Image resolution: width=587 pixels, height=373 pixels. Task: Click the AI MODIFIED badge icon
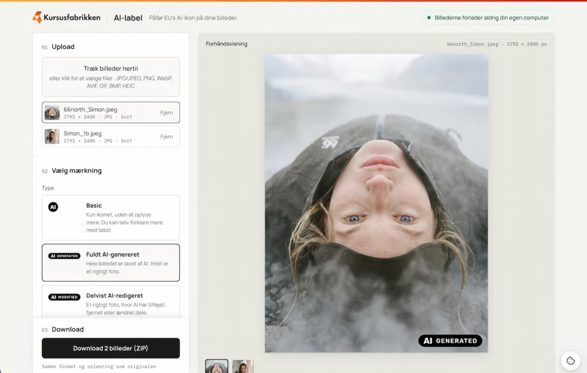64,297
